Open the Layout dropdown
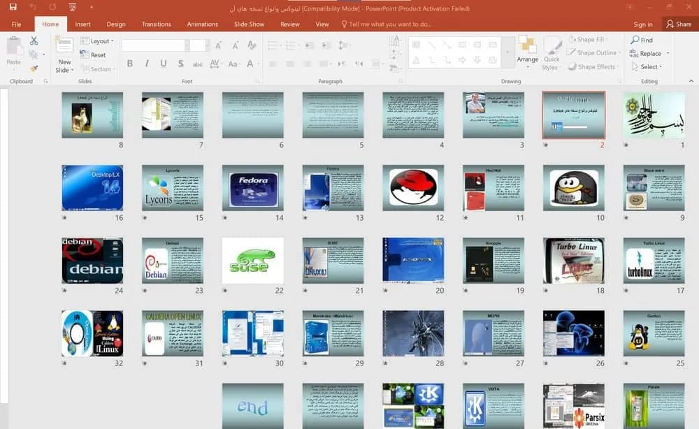This screenshot has height=429, width=699. click(96, 41)
